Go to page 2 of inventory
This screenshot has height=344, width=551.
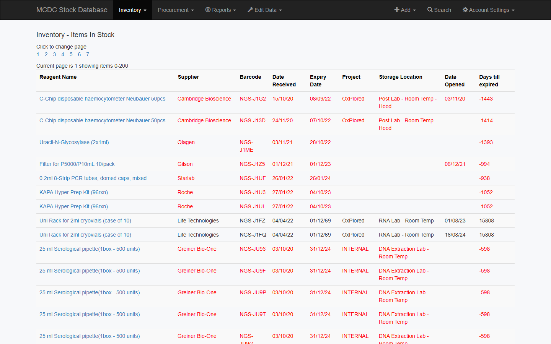pyautogui.click(x=46, y=54)
